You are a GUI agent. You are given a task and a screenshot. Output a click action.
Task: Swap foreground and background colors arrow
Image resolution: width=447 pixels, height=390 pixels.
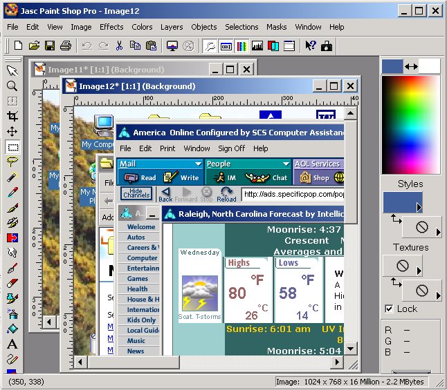point(411,66)
